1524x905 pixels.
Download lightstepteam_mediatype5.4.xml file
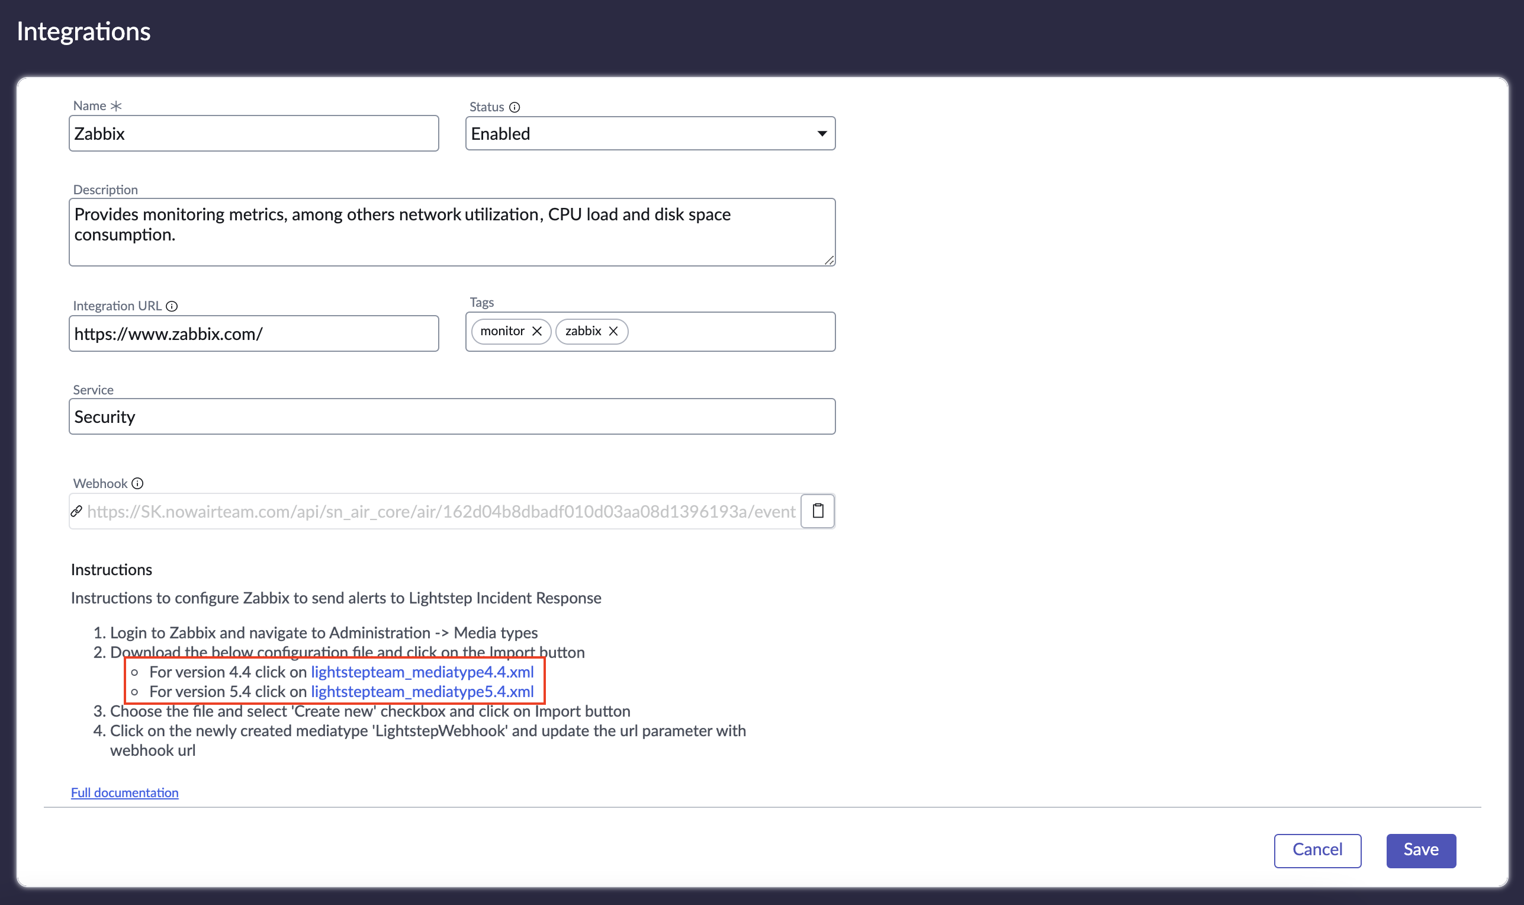tap(423, 692)
